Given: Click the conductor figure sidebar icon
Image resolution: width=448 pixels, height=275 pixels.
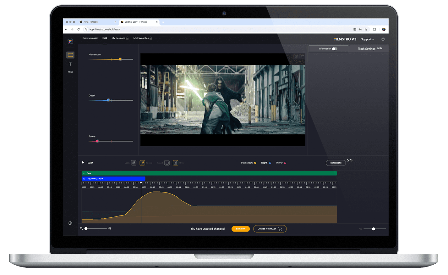Looking at the screenshot, I should pyautogui.click(x=70, y=64).
